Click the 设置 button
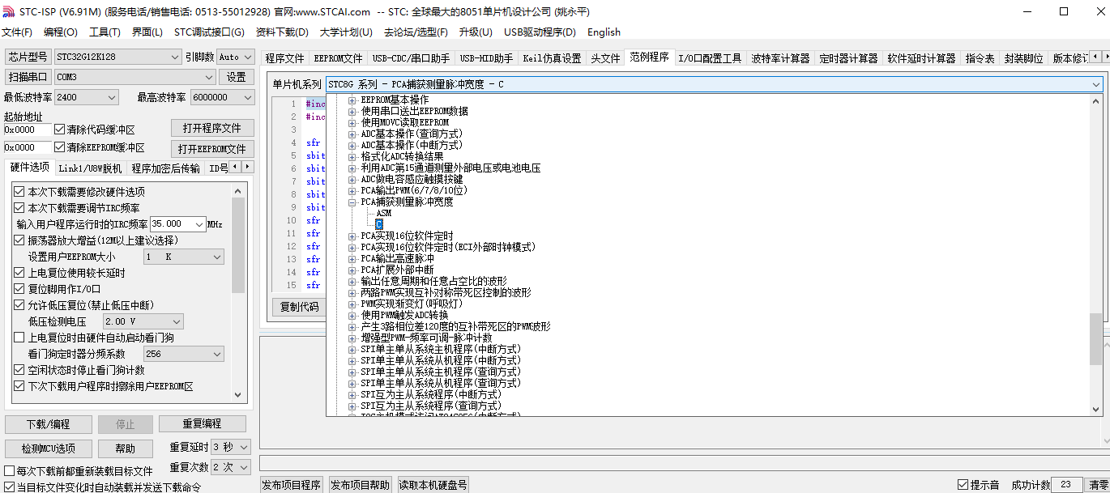This screenshot has width=1110, height=493. pos(236,77)
